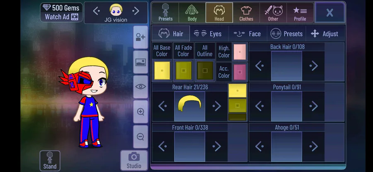This screenshot has width=373, height=172.
Task: Previous Ahoge style arrow
Action: 260,146
